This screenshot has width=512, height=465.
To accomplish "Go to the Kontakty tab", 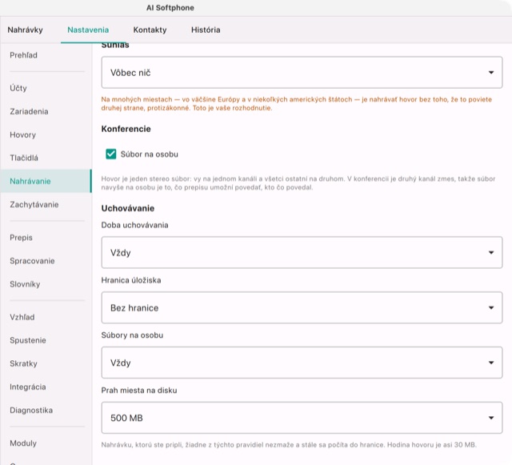I will [x=150, y=30].
